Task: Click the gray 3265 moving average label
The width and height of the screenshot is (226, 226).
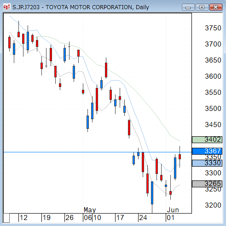Action: (x=207, y=184)
